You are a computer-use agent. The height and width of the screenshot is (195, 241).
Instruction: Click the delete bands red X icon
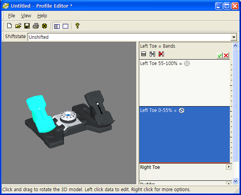coord(161,54)
